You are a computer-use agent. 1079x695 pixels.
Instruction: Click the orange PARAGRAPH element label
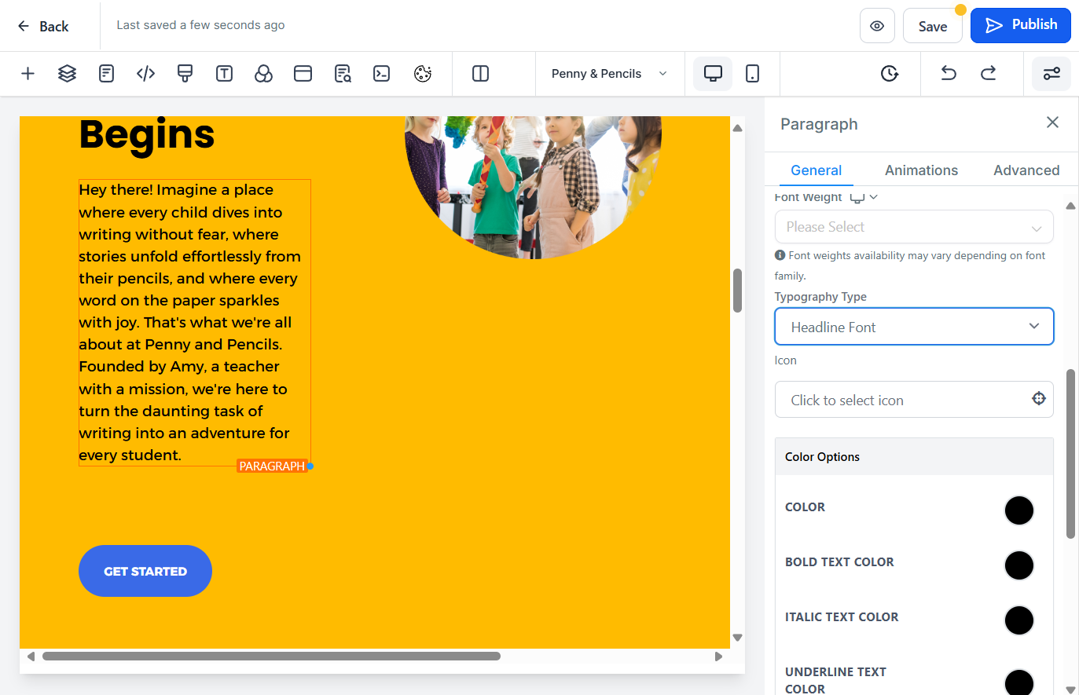point(272,466)
